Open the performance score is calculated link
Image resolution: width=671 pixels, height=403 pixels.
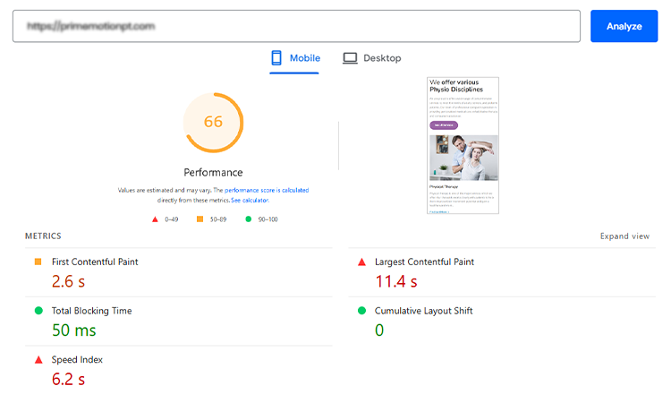click(267, 190)
